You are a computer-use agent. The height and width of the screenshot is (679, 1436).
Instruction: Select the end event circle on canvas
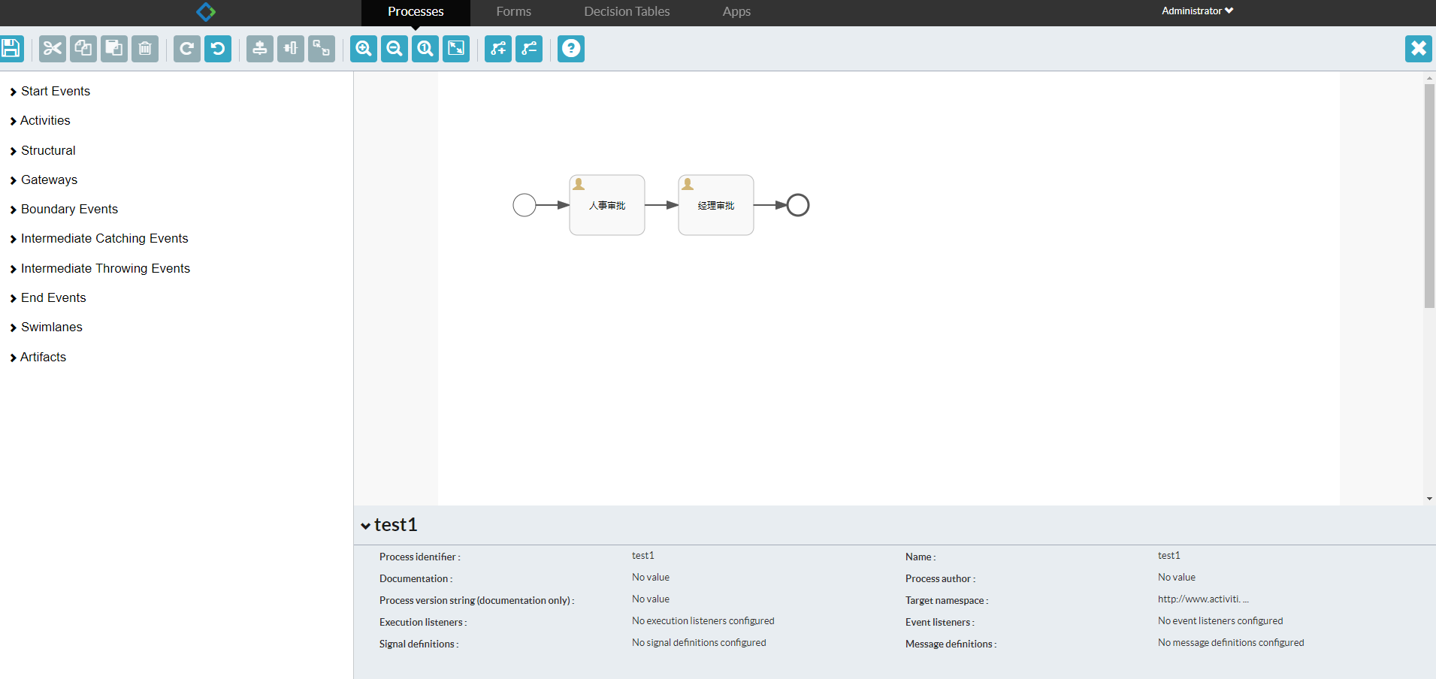pyautogui.click(x=798, y=205)
